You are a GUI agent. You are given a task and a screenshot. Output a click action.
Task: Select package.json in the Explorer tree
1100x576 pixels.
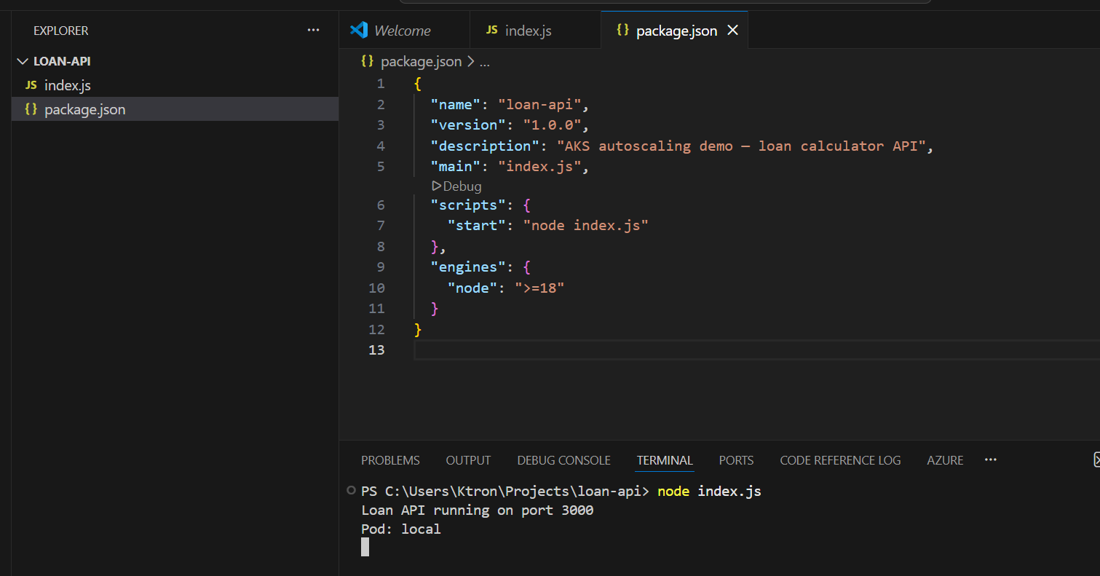tap(84, 109)
